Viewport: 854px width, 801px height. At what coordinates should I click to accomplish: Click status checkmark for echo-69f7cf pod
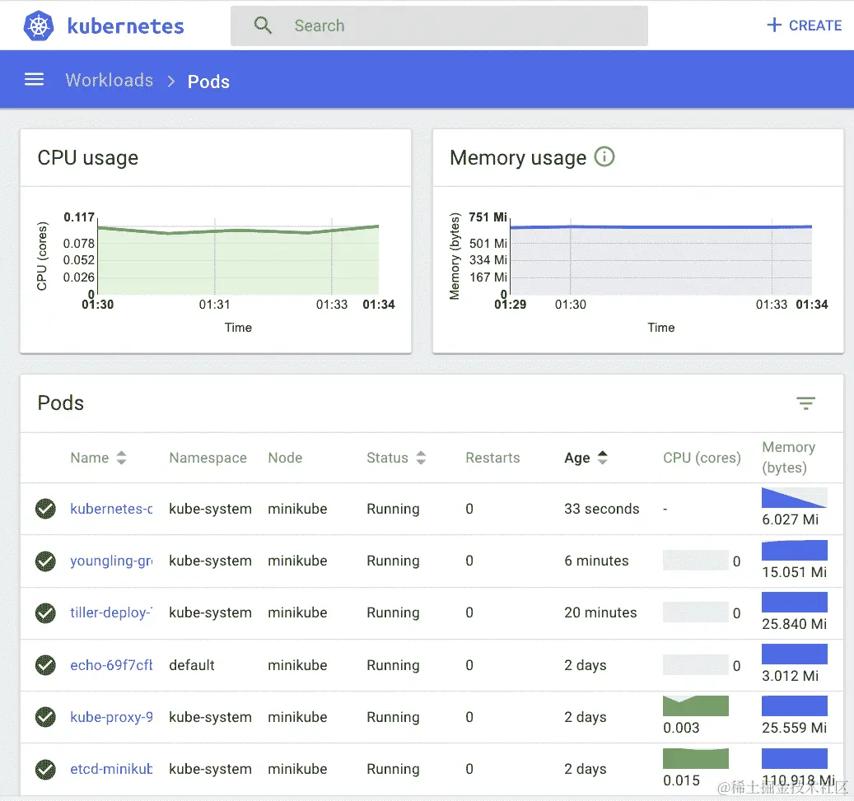[45, 665]
